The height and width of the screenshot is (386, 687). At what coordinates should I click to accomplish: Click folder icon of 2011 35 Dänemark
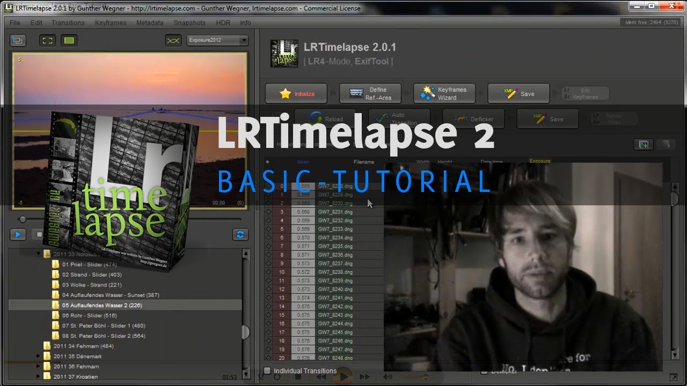47,356
